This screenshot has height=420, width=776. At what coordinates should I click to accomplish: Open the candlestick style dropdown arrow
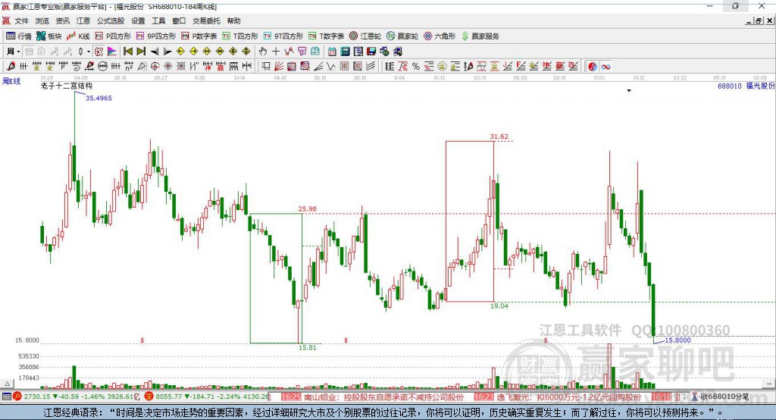89,52
